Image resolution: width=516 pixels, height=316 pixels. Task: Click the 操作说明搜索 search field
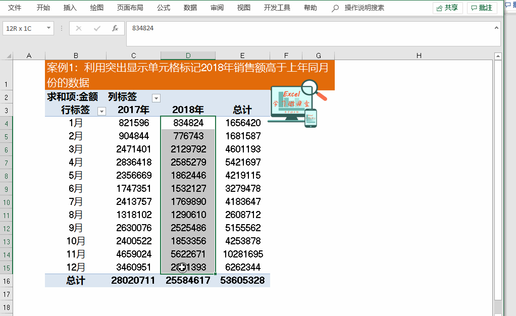coord(365,8)
